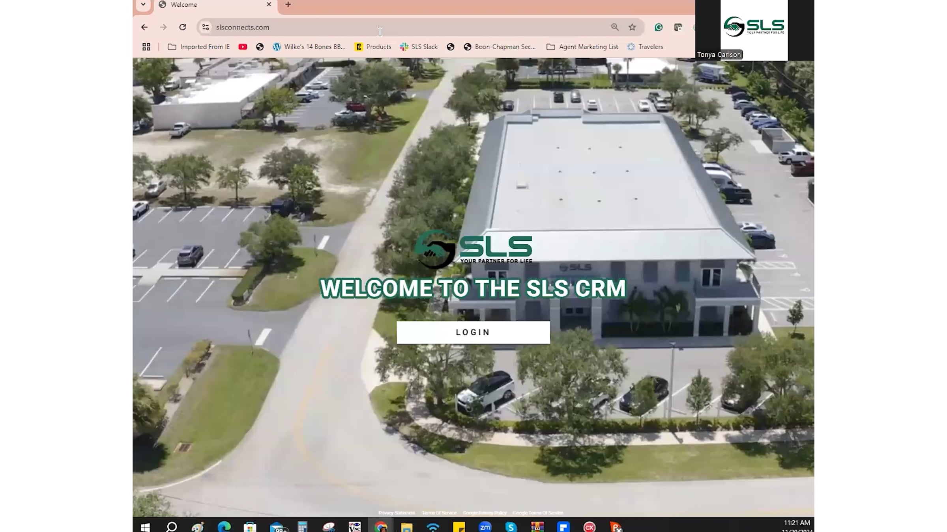Open the Imported From IE bookmark folder
The width and height of the screenshot is (947, 532).
click(x=198, y=47)
